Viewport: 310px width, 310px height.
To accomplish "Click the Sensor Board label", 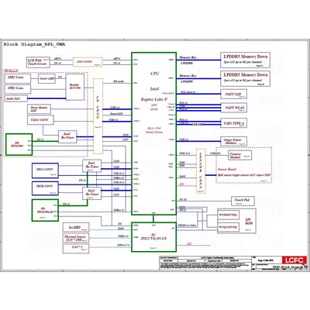I will pos(227,169).
